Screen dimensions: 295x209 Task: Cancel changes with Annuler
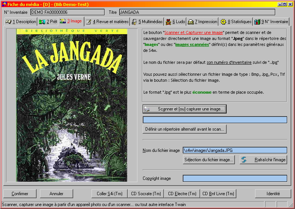tap(56, 194)
